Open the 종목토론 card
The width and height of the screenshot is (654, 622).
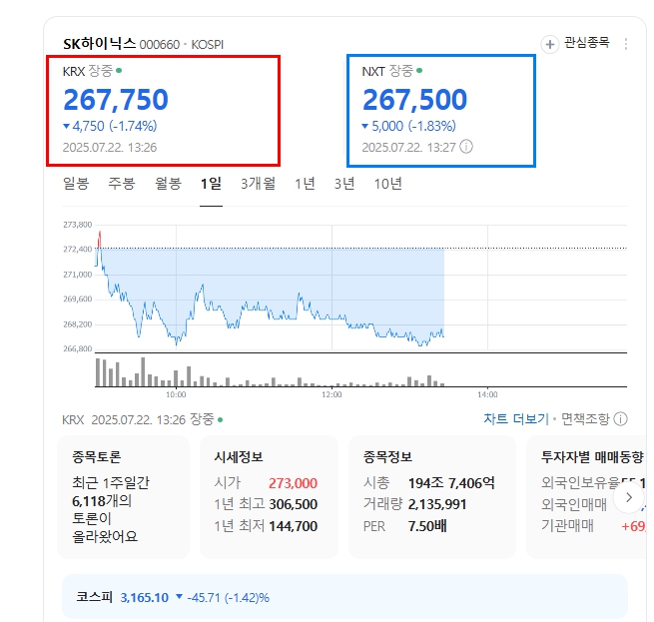coord(123,497)
